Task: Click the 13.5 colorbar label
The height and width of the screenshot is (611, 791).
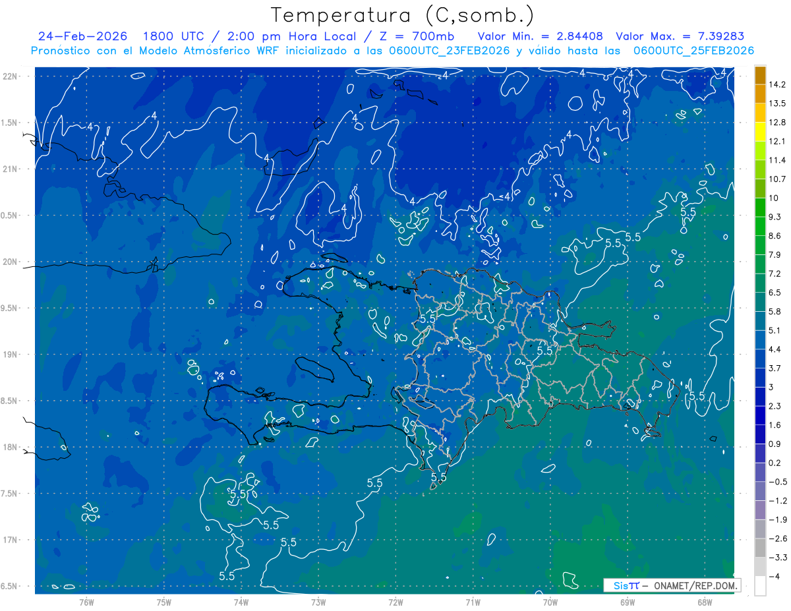Action: click(777, 103)
